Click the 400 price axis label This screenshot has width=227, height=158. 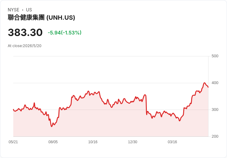[x=215, y=83]
